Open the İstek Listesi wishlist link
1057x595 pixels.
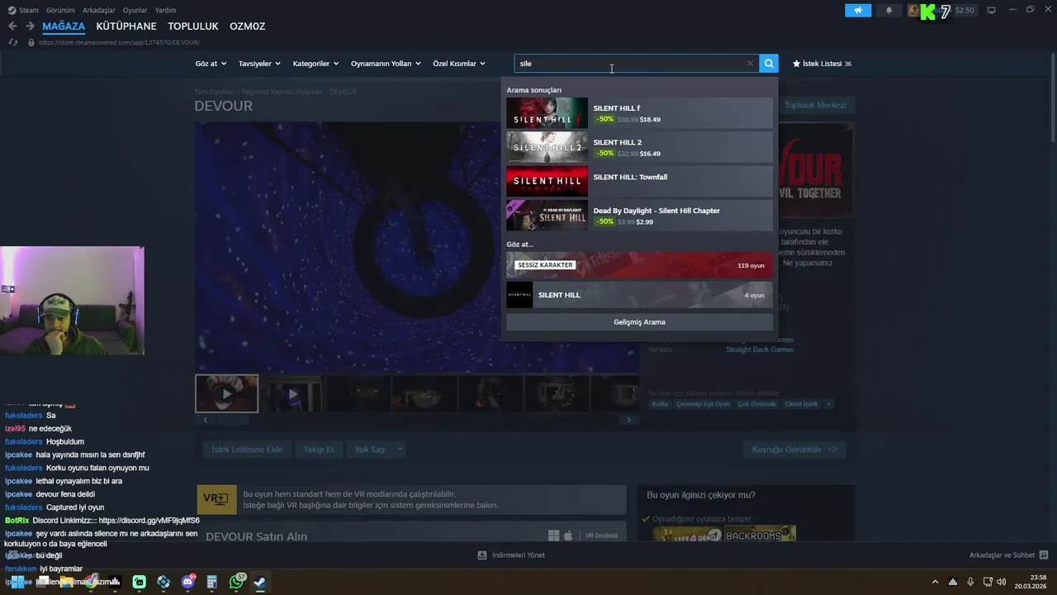[822, 64]
